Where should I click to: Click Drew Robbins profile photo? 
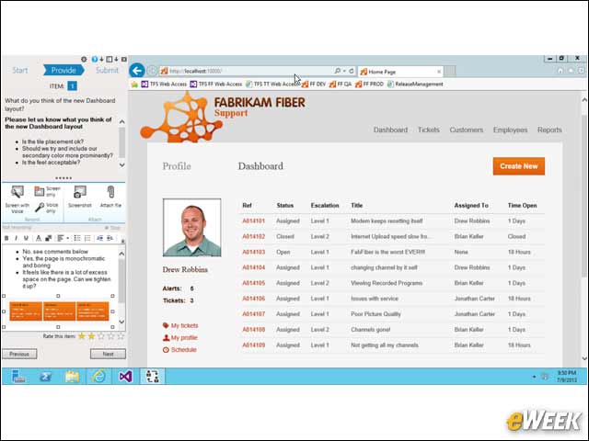(192, 228)
